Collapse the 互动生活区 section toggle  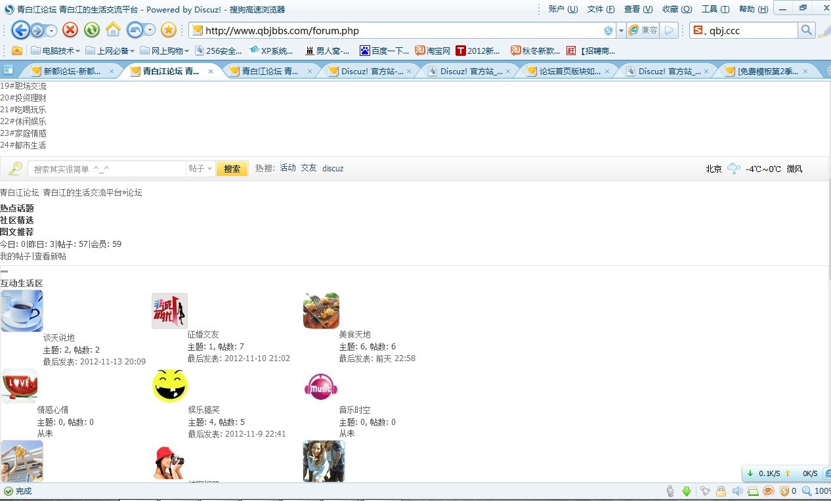pos(4,271)
